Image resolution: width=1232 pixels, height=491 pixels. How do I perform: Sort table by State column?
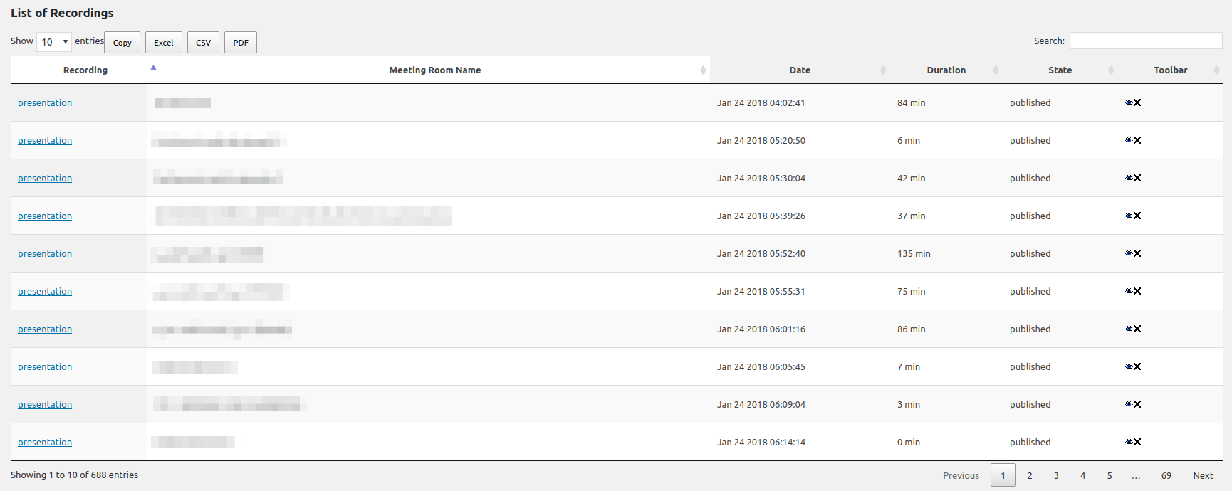(1060, 70)
